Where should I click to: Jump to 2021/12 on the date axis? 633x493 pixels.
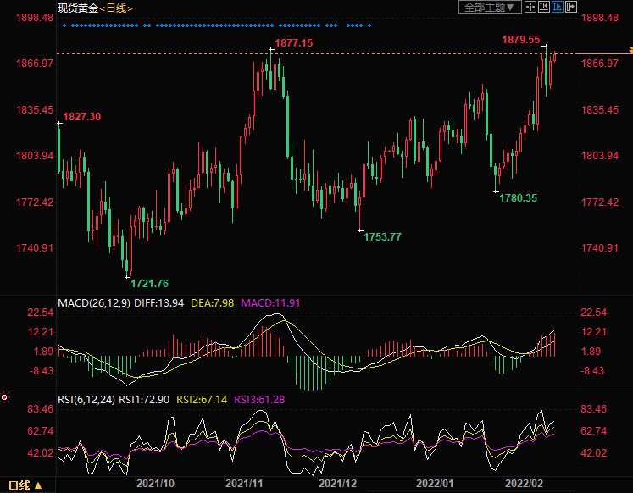pos(336,483)
